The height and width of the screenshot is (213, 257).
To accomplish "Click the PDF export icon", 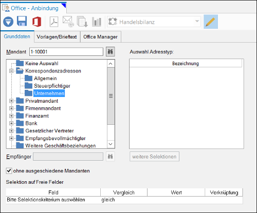I will (54, 22).
